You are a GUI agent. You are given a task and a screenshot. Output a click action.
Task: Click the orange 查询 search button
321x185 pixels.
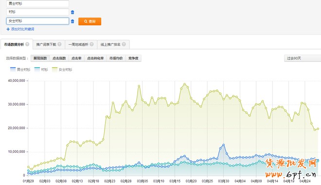pos(89,21)
